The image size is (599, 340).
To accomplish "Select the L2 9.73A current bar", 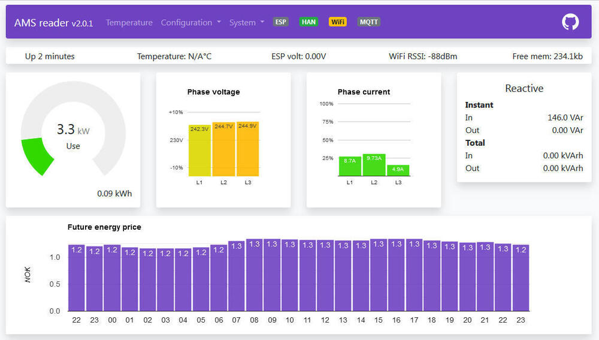I will click(x=374, y=165).
